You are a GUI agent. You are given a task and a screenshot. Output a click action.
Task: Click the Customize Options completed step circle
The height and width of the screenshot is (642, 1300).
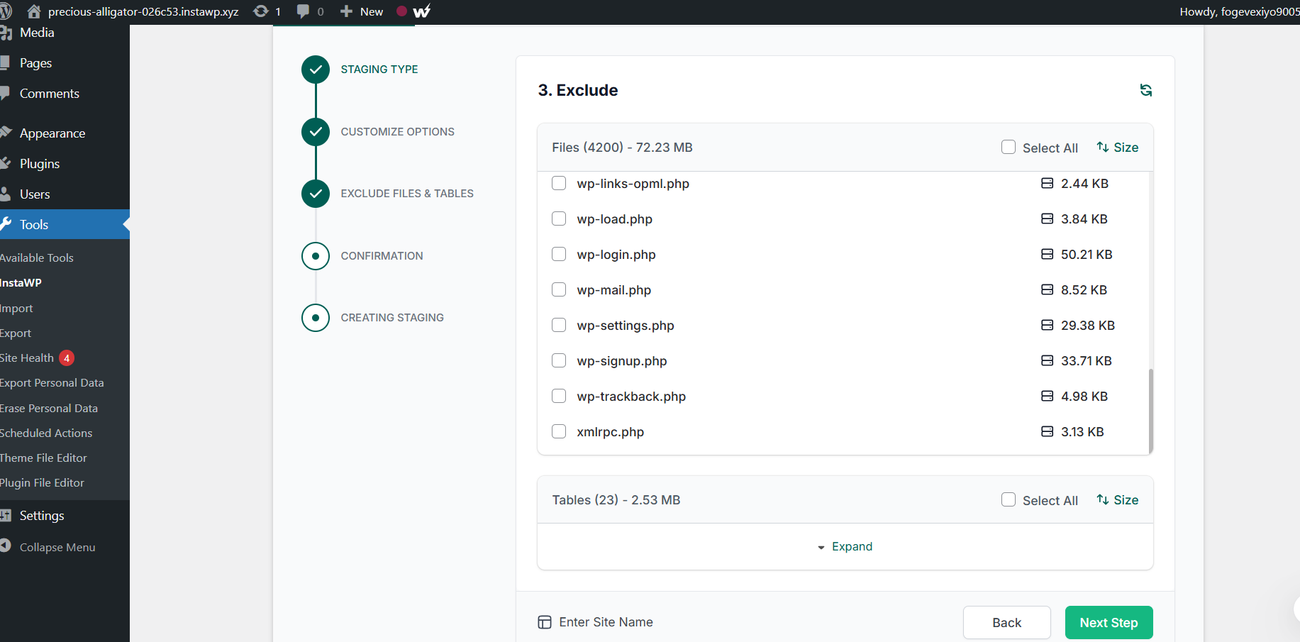tap(316, 132)
